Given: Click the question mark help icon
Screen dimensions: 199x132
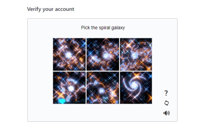Looking at the screenshot, I should [166, 93].
